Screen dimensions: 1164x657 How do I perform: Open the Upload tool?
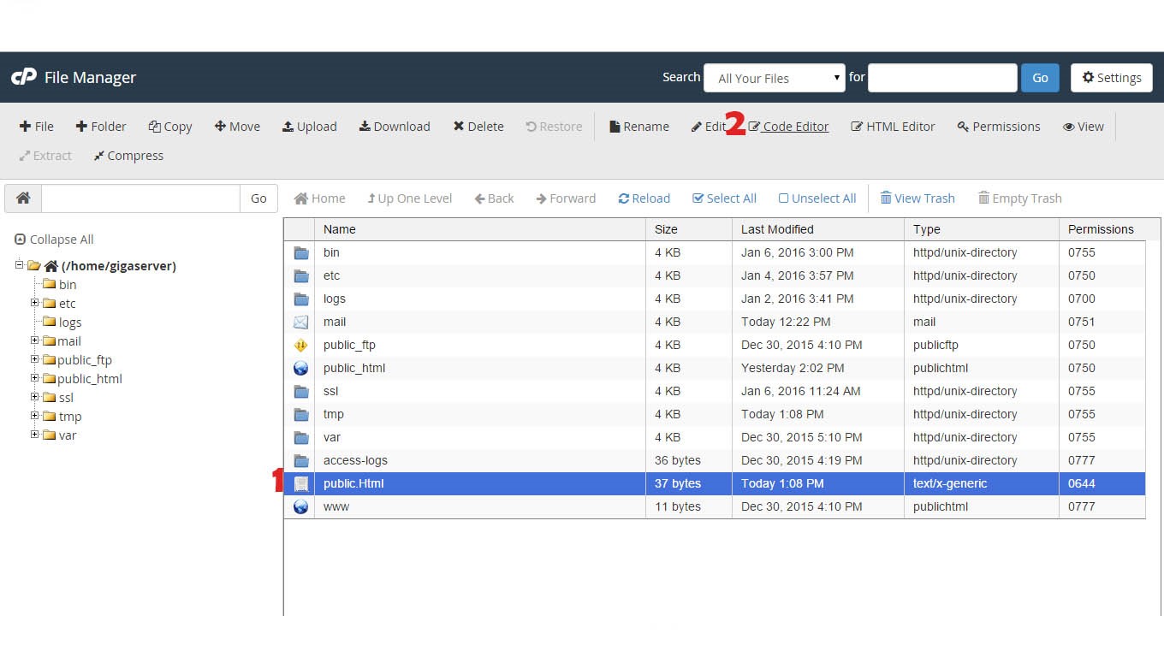tap(310, 127)
